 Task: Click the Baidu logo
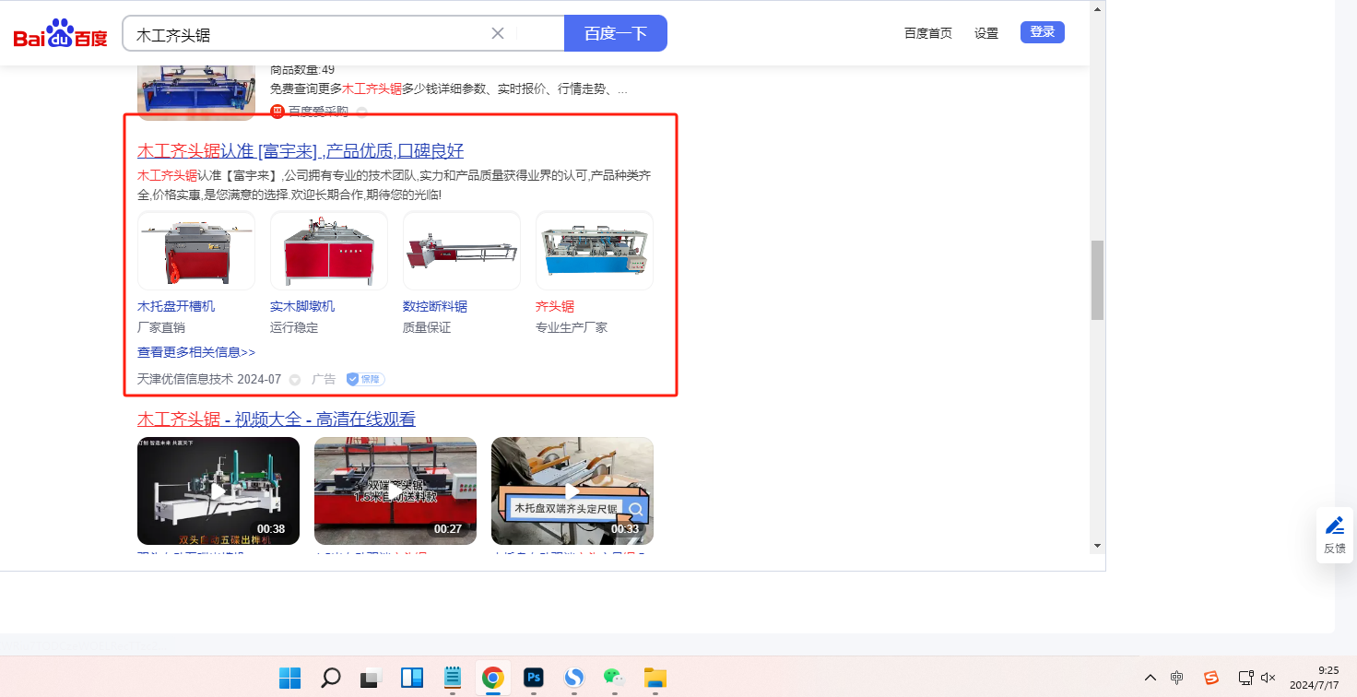point(61,34)
